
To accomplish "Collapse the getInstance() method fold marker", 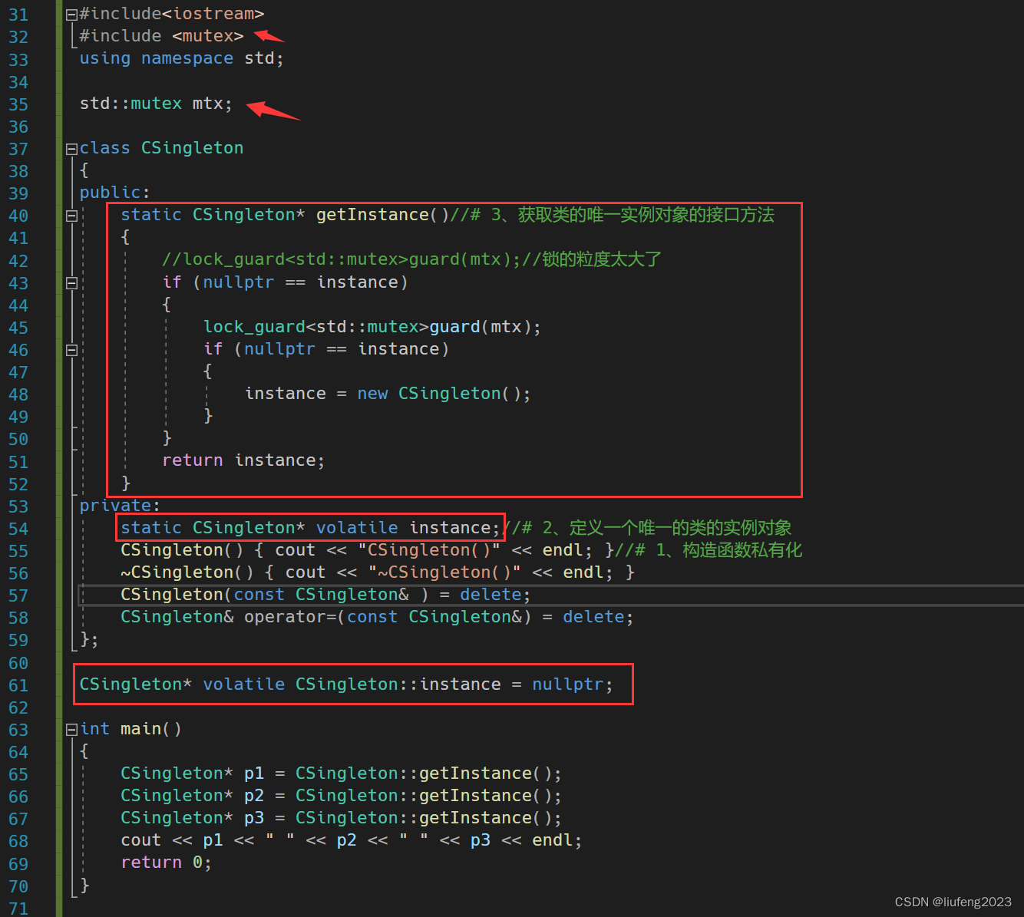I will (71, 216).
